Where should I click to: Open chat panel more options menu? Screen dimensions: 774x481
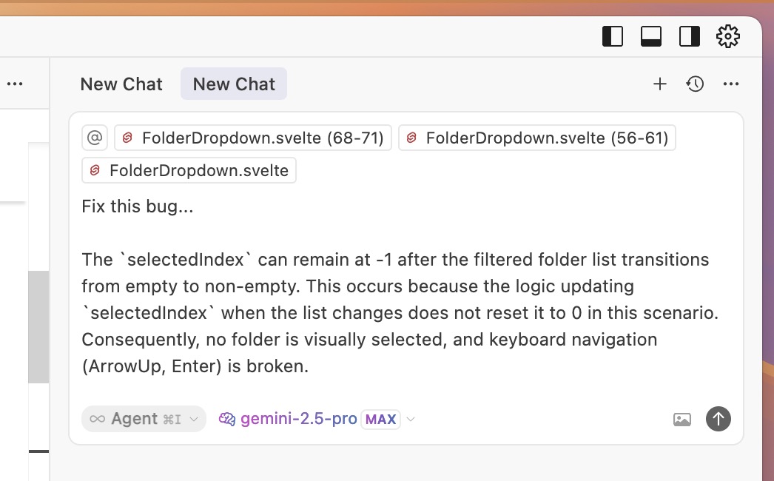click(x=731, y=84)
